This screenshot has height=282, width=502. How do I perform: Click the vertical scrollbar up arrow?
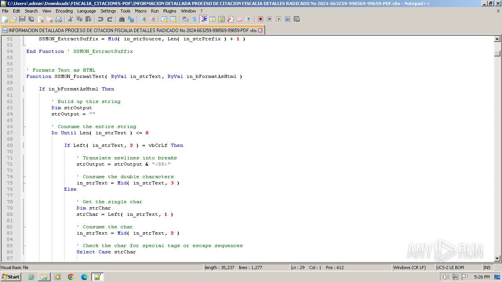pyautogui.click(x=497, y=39)
